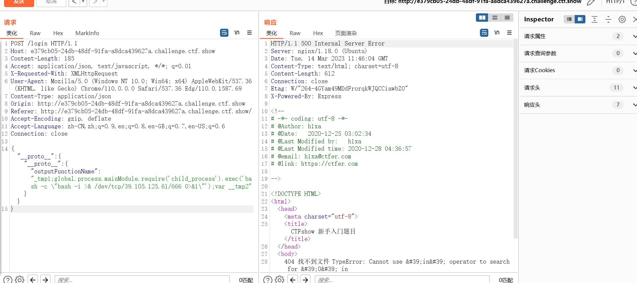Switch to side-by-side request/response layout

coord(482,18)
